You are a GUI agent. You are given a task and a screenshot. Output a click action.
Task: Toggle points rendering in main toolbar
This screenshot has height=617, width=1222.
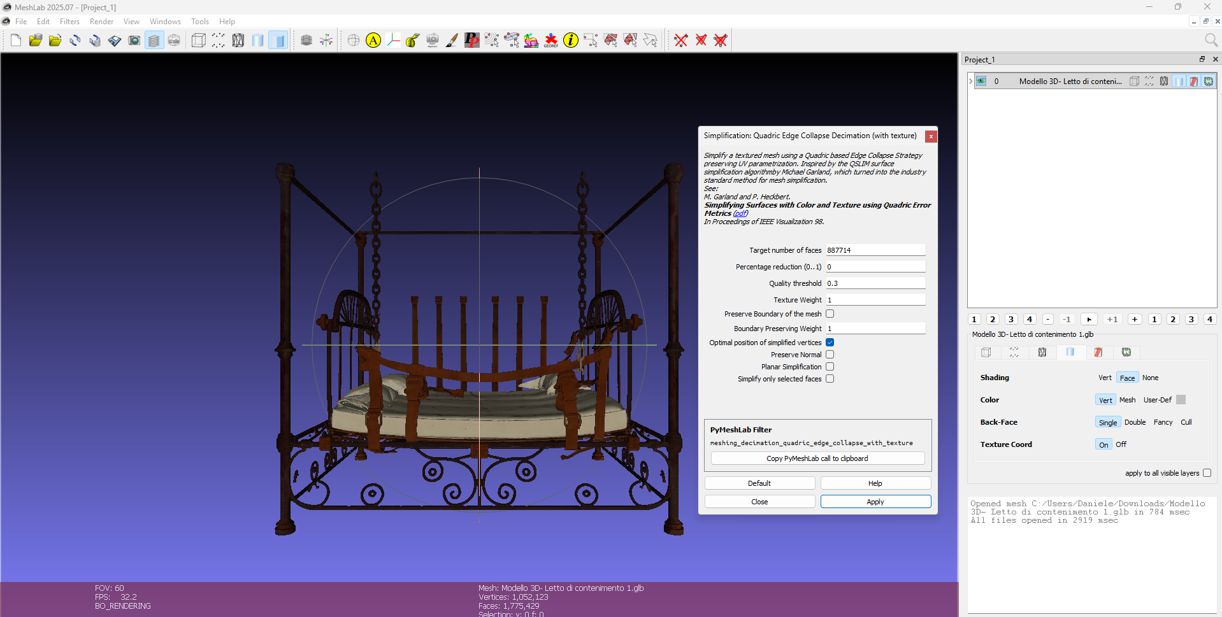coord(219,41)
